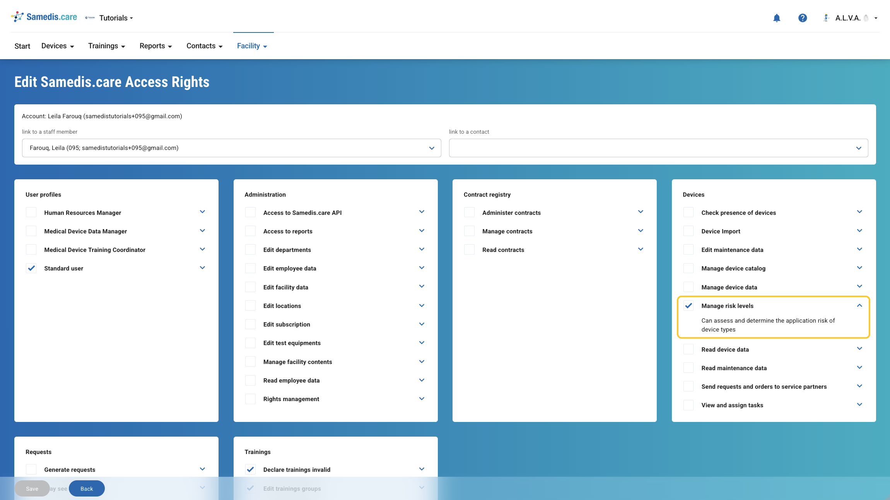Enable Check presence of devices
The width and height of the screenshot is (890, 500).
(x=688, y=212)
